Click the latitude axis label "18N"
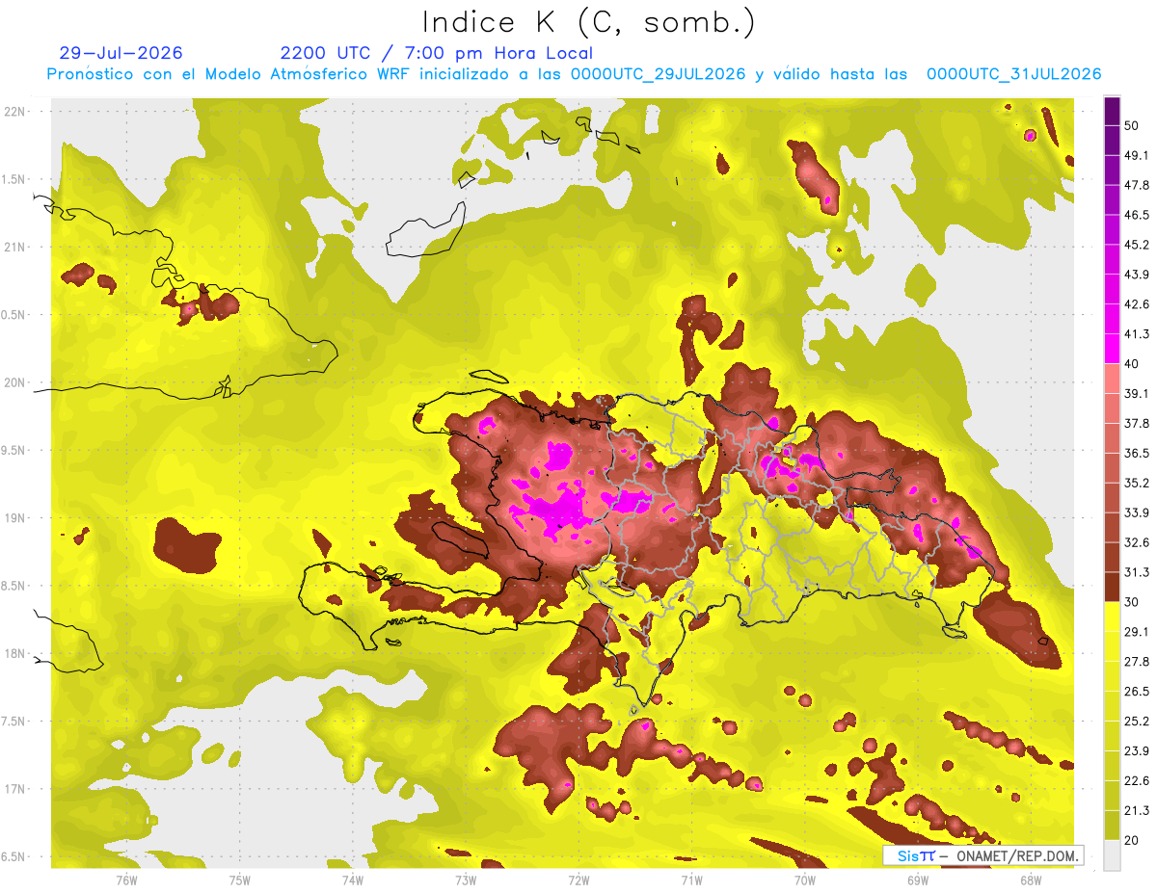The height and width of the screenshot is (893, 1157). click(15, 654)
